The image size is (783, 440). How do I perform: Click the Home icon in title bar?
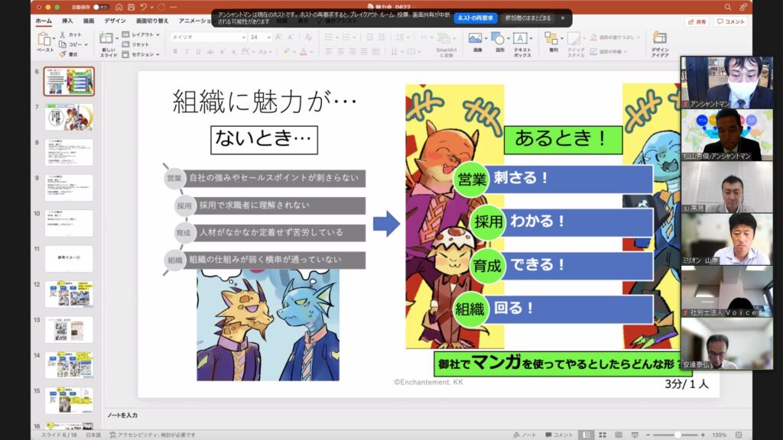[119, 8]
